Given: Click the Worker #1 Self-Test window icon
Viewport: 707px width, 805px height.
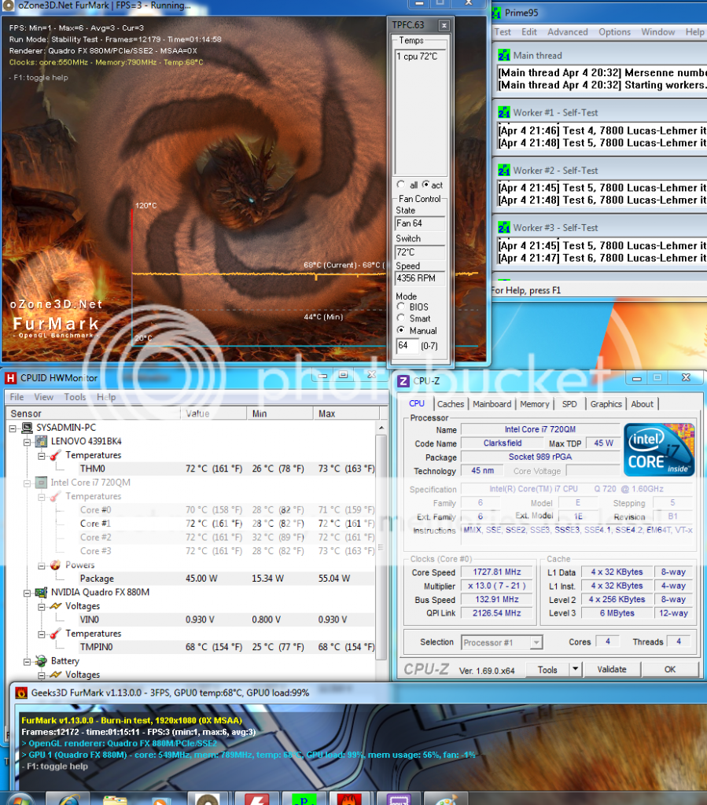Looking at the screenshot, I should coord(504,113).
